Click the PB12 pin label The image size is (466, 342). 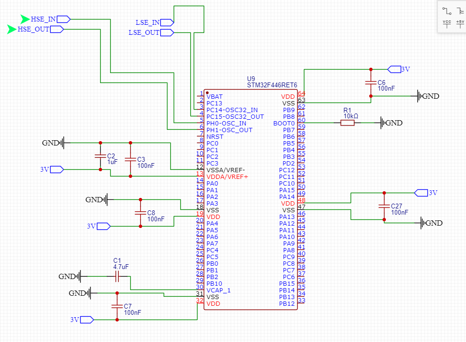287,304
